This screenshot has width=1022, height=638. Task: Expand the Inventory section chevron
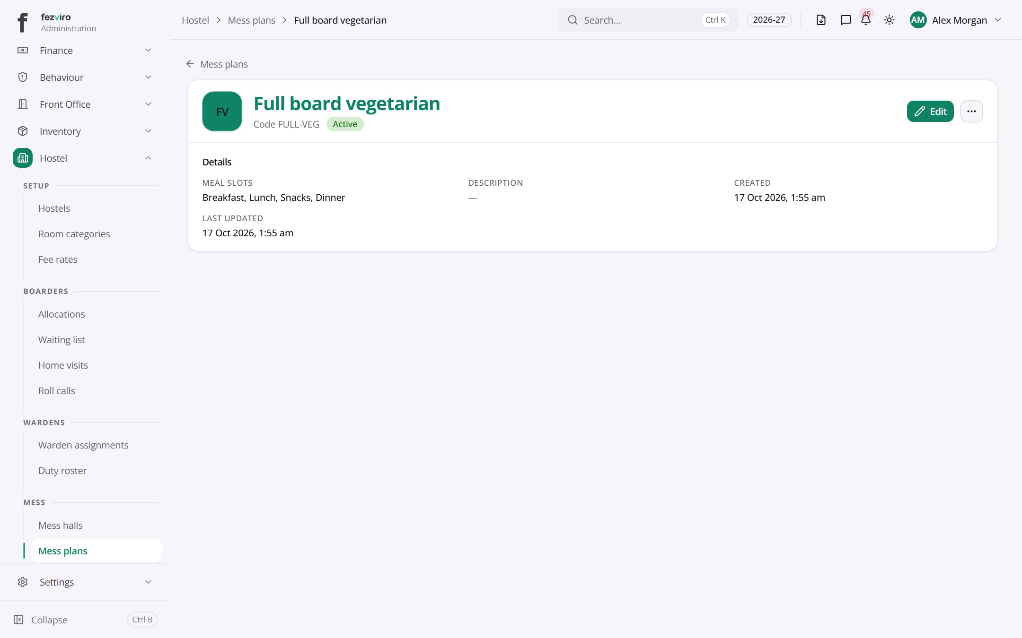[x=148, y=131]
